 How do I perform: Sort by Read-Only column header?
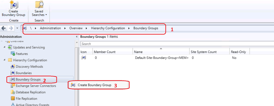point(239,52)
